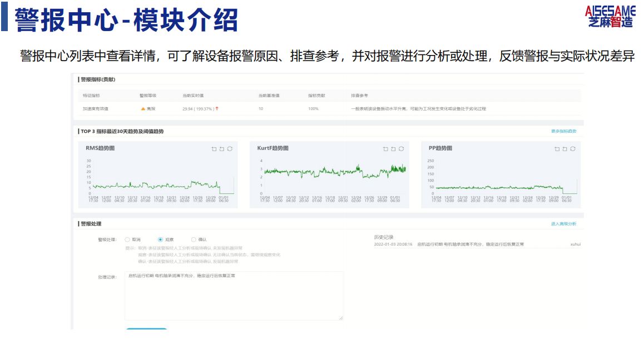This screenshot has width=644, height=345.
Task: Click the 当前基准值 column header
Action: pyautogui.click(x=269, y=96)
